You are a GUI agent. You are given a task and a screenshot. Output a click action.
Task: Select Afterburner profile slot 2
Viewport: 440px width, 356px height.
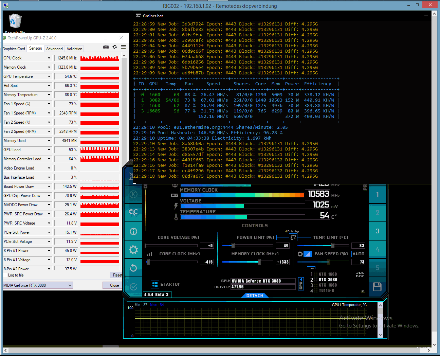(x=377, y=213)
